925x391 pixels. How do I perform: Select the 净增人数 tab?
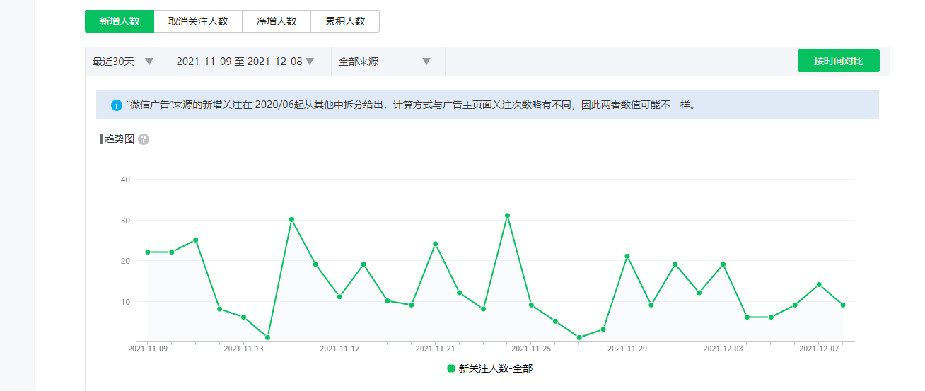277,21
